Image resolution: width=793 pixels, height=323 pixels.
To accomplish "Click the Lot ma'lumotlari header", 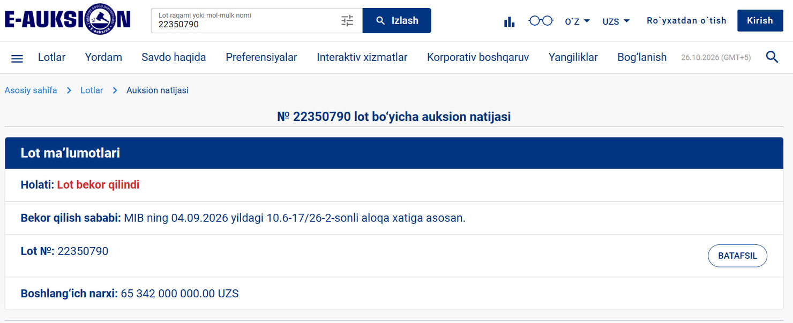I will [x=394, y=153].
